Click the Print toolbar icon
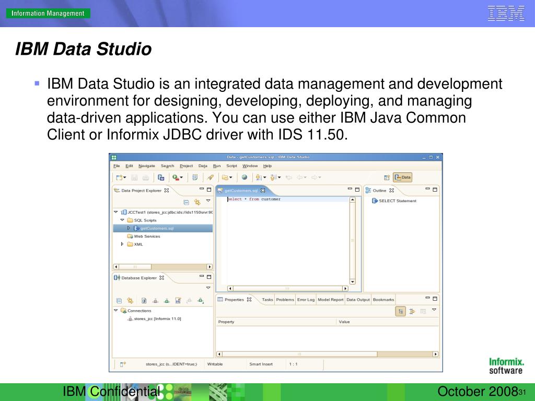Viewport: 535px width, 401px height. 146,178
